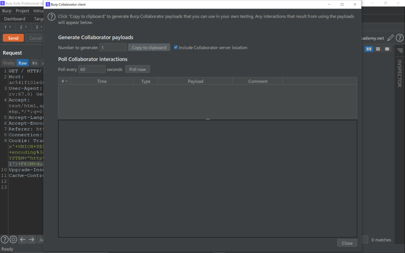Click 'Host:' header line in request
The height and width of the screenshot is (253, 405).
(16, 77)
